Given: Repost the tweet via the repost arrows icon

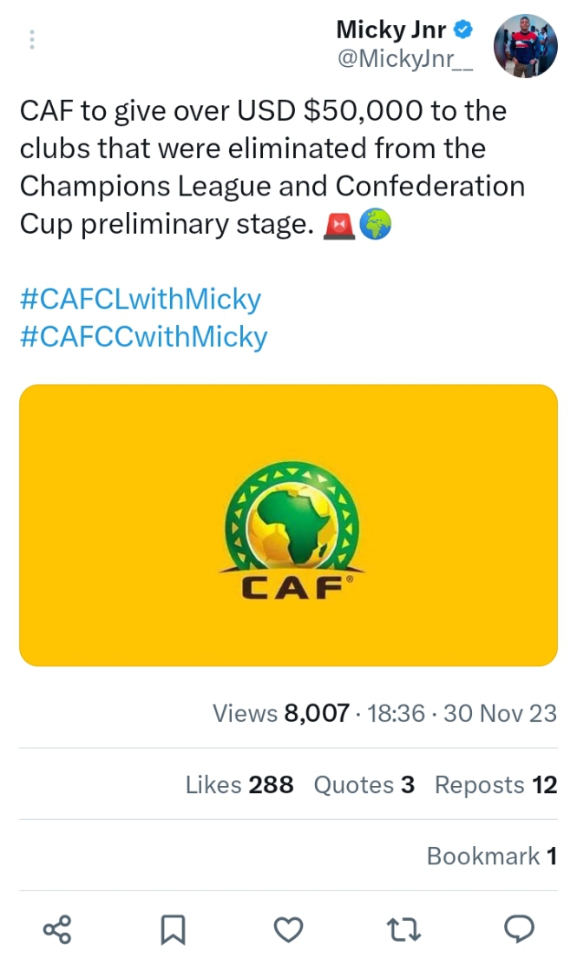Looking at the screenshot, I should click(x=403, y=930).
